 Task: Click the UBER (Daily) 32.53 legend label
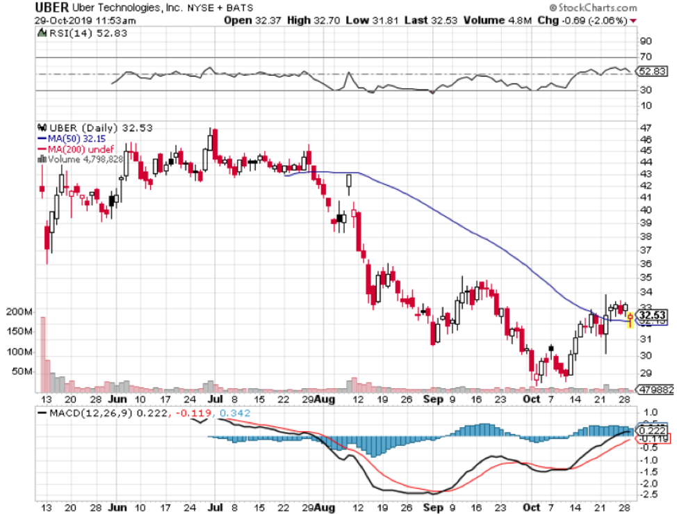click(101, 128)
